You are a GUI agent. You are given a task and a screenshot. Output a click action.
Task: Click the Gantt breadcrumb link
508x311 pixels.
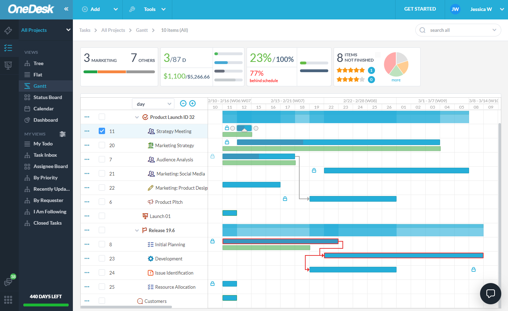[x=142, y=30]
